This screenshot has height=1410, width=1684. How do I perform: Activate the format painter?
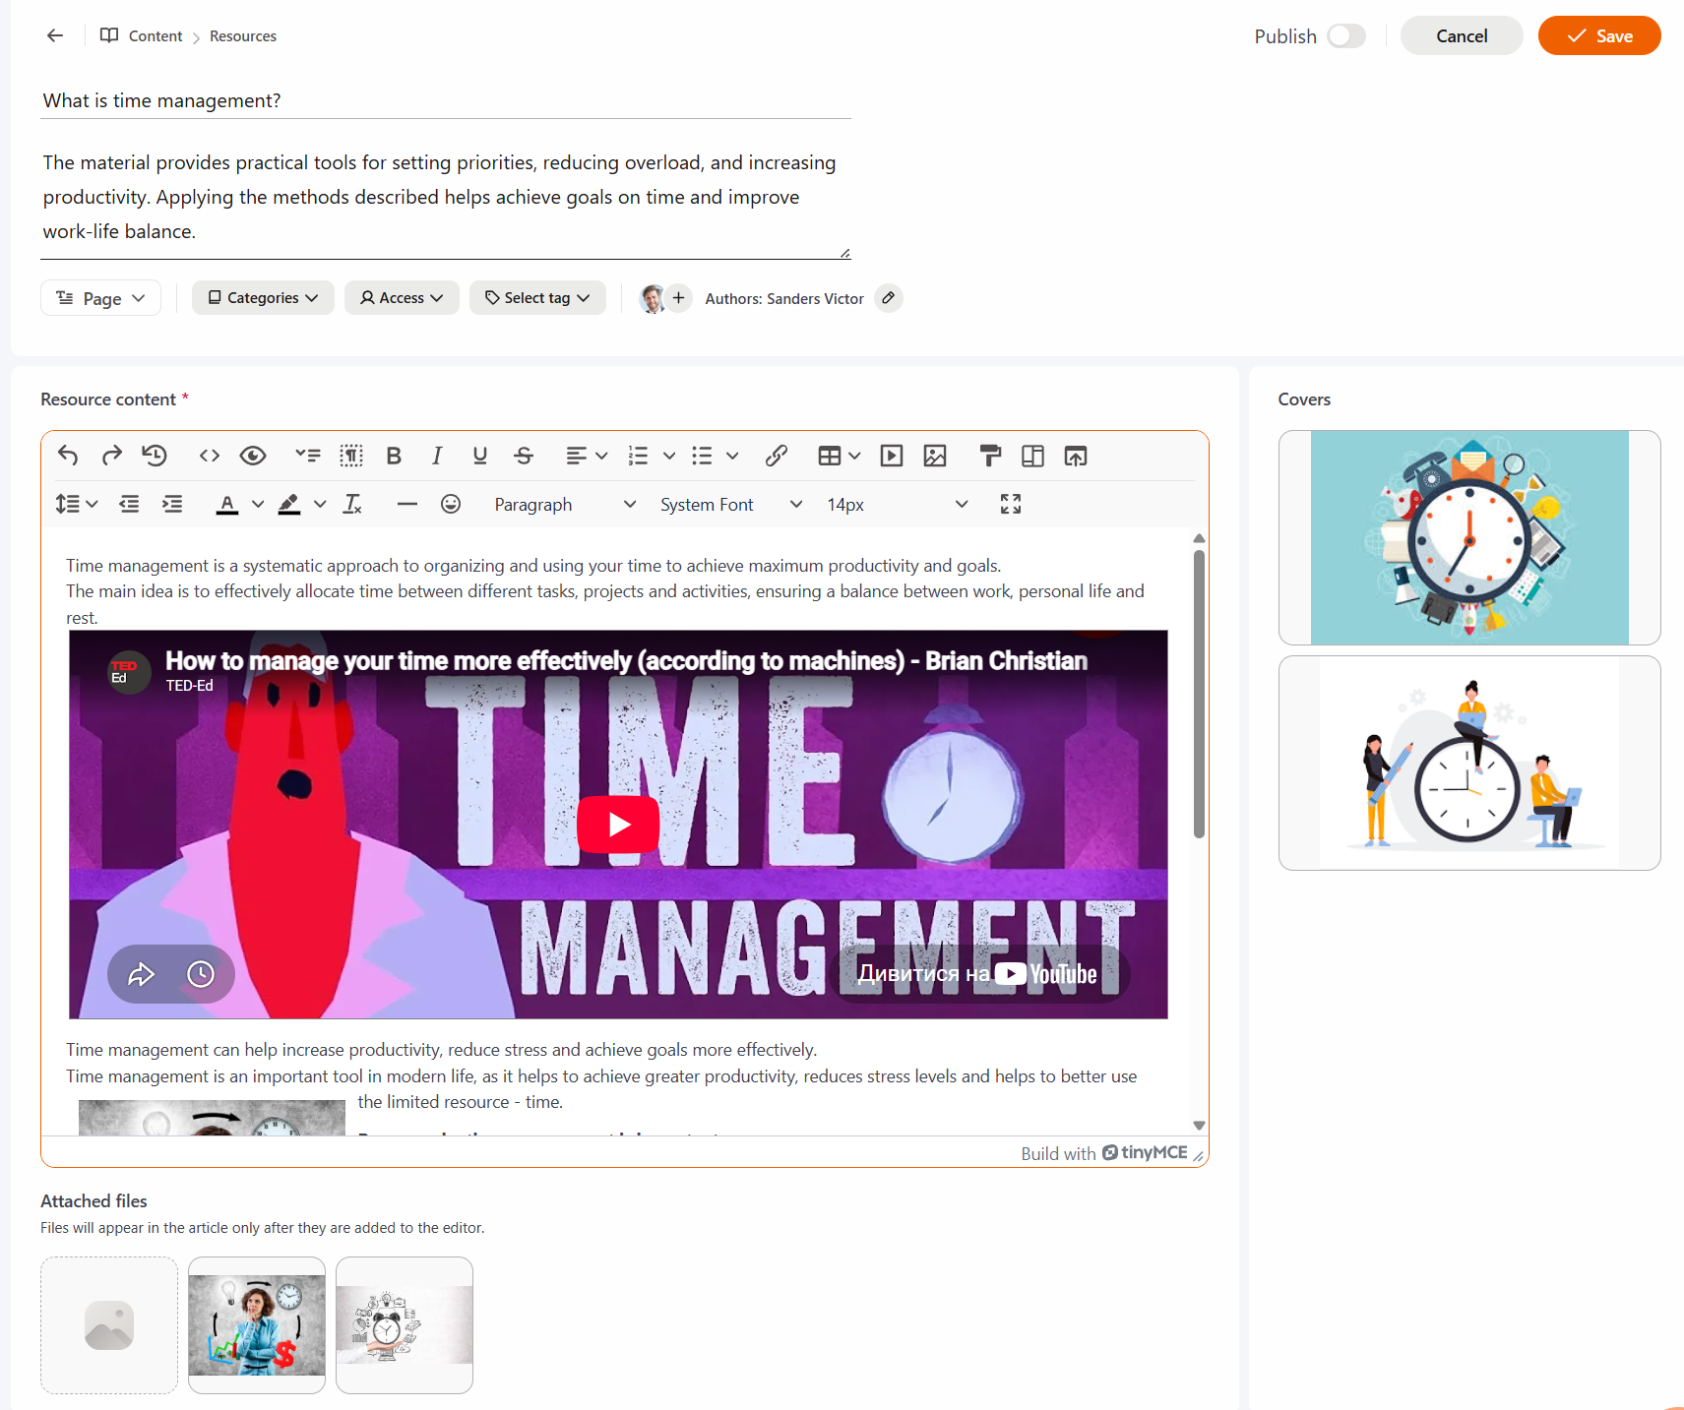(x=990, y=456)
